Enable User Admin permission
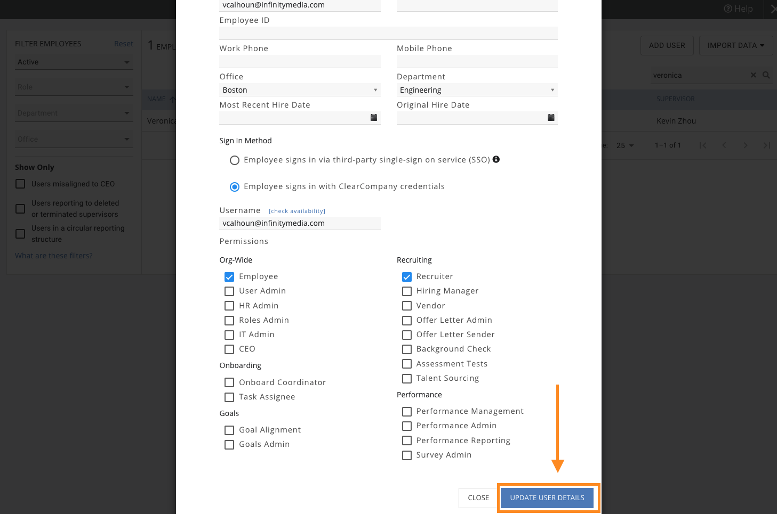The image size is (777, 514). 229,291
